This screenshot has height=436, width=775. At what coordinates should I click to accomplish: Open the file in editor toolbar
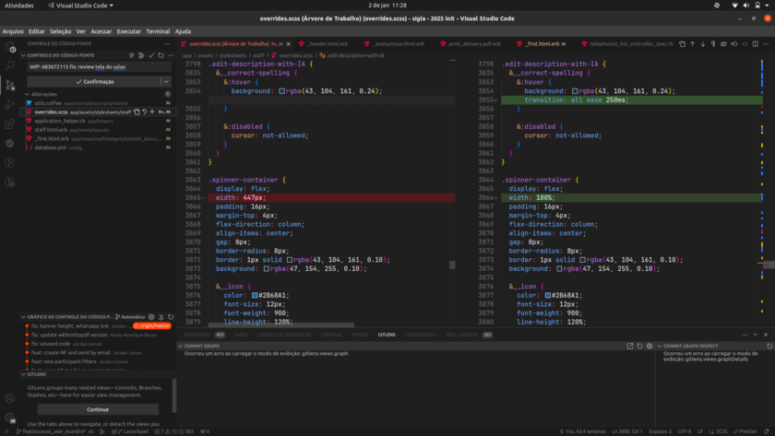pos(682,44)
